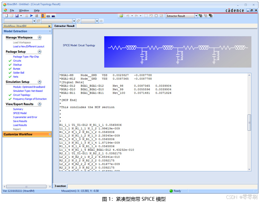Collapse the Model Extraction section
The image size is (261, 202).
50,31
